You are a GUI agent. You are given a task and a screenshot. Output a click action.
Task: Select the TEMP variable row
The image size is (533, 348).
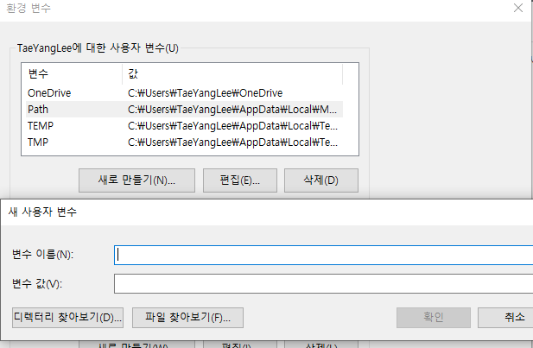click(x=184, y=126)
